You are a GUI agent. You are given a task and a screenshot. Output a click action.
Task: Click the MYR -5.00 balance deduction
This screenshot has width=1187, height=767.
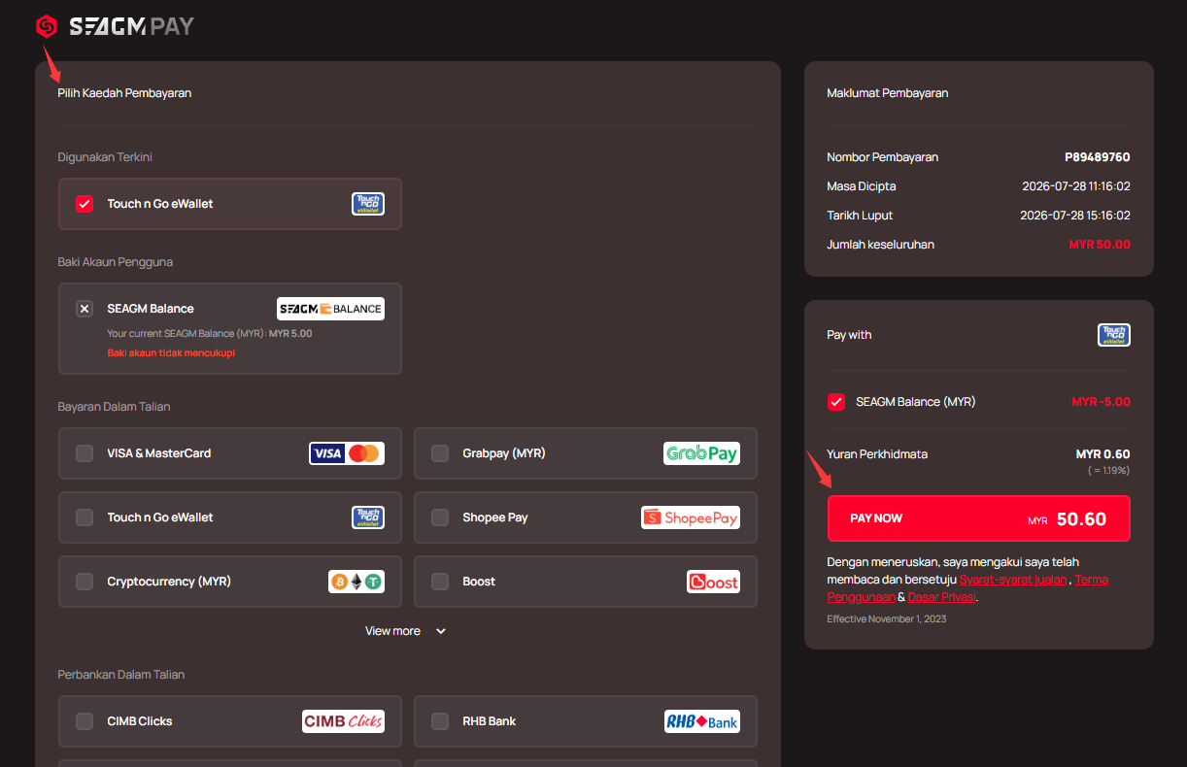coord(1101,402)
